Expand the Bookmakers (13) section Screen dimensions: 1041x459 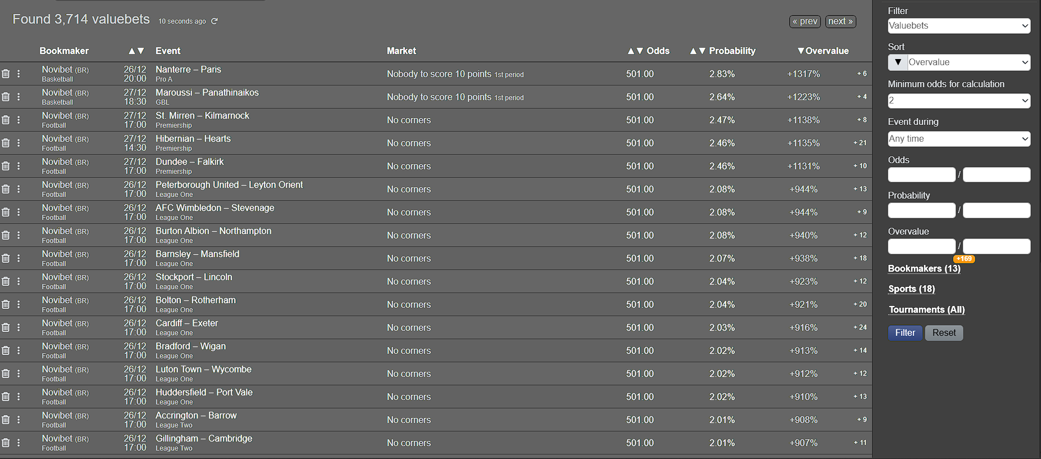click(x=923, y=268)
